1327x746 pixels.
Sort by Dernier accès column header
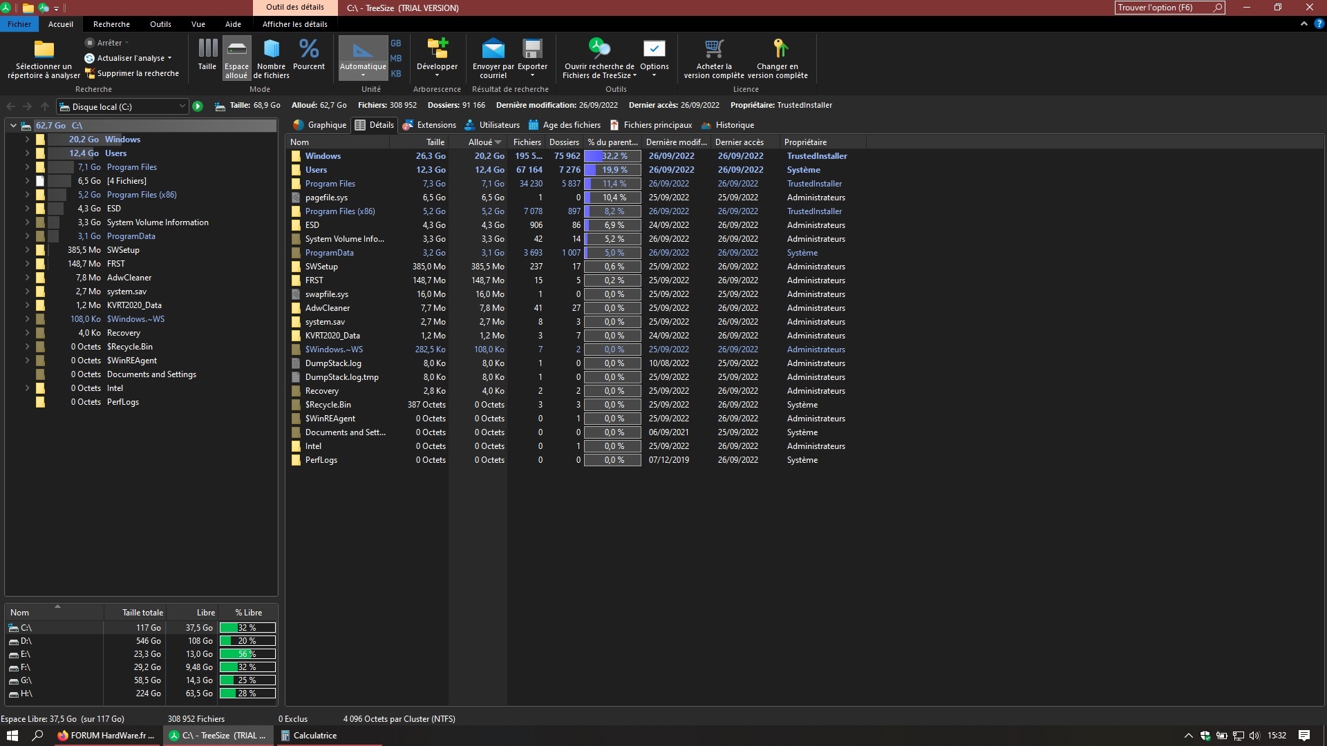point(745,142)
